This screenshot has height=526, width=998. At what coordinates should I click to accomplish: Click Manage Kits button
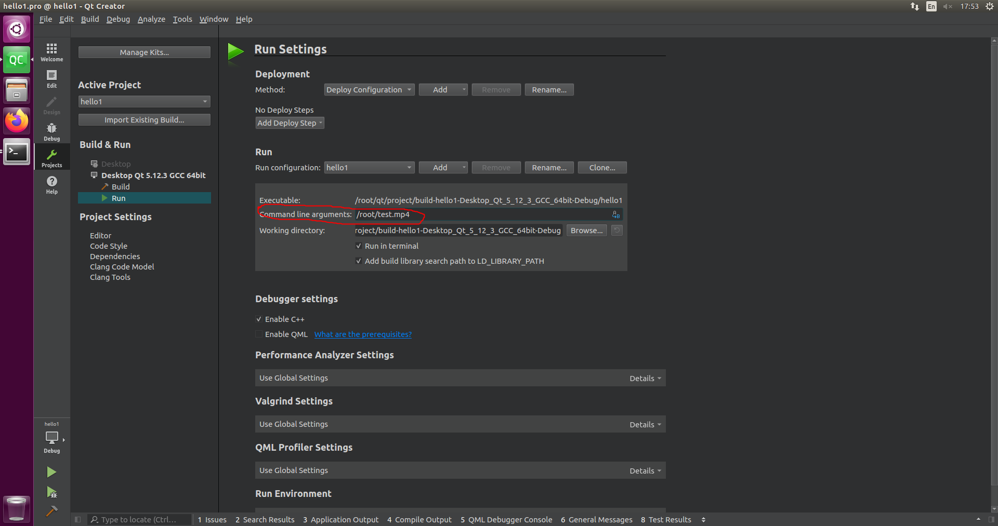[144, 52]
